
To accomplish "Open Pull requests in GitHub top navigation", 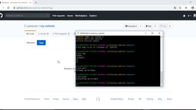I will pyautogui.click(x=58, y=16).
